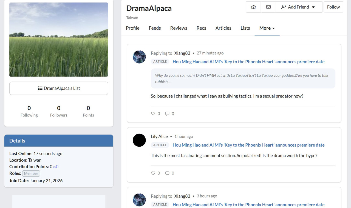The height and width of the screenshot is (208, 351).
Task: Expand the More dropdown tab
Action: [x=267, y=28]
